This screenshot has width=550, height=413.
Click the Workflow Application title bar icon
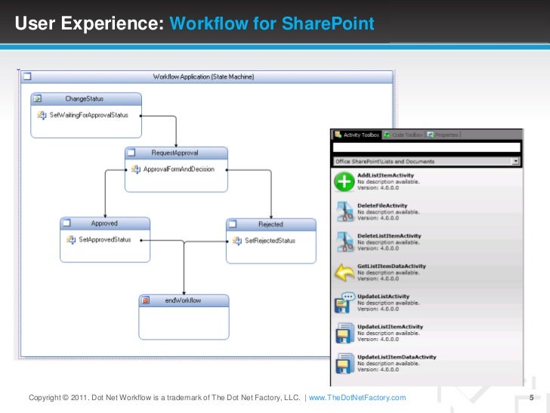click(27, 76)
